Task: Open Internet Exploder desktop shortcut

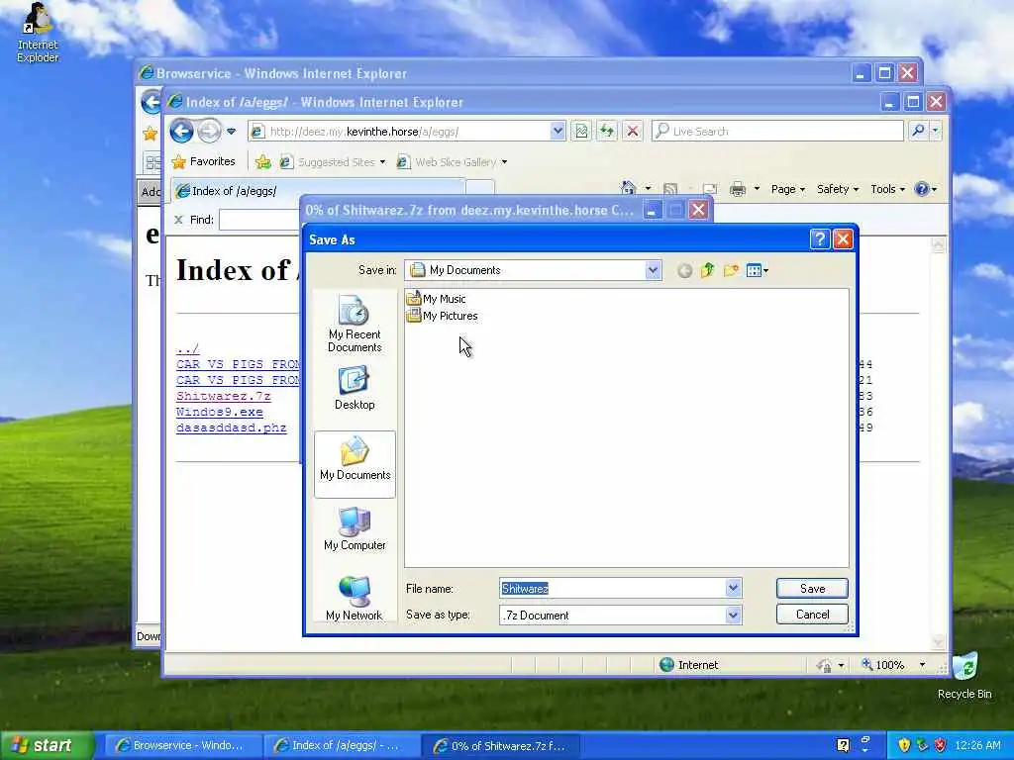Action: coord(38,33)
